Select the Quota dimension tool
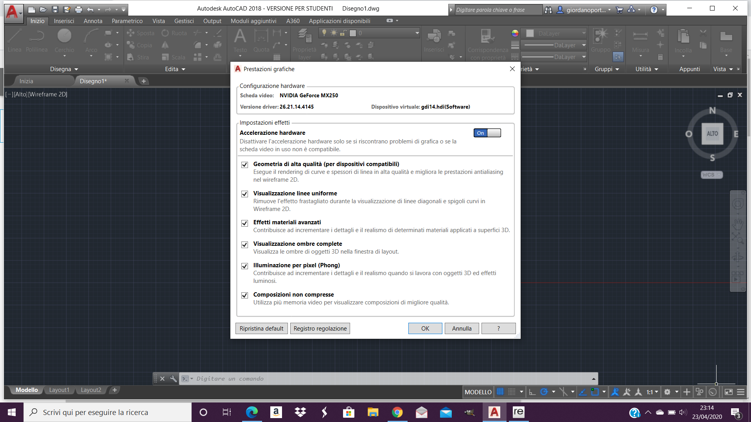This screenshot has height=422, width=751. click(x=261, y=40)
